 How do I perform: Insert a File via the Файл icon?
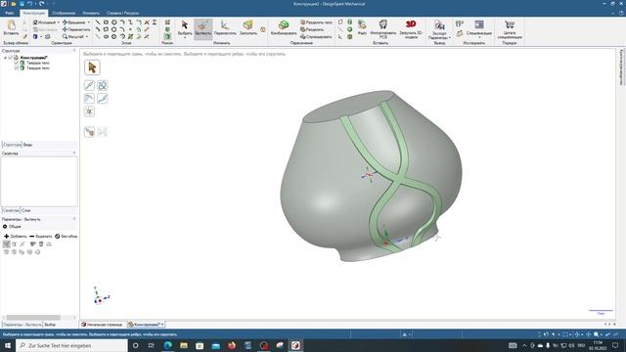point(362,27)
